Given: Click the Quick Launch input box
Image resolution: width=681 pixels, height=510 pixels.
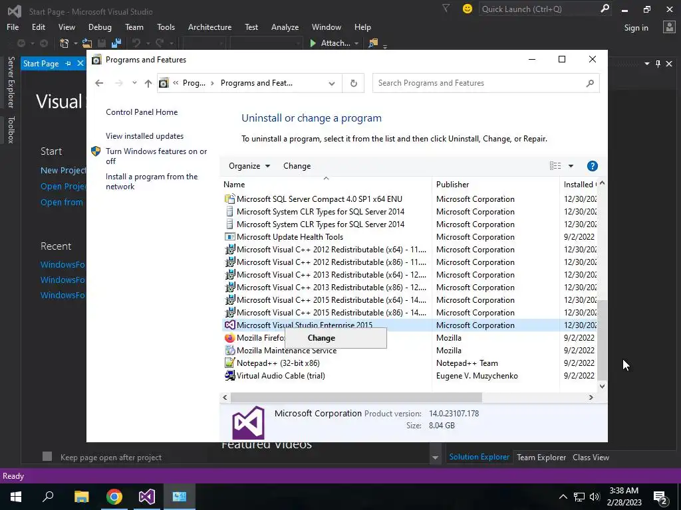Looking at the screenshot, I should pos(539,9).
